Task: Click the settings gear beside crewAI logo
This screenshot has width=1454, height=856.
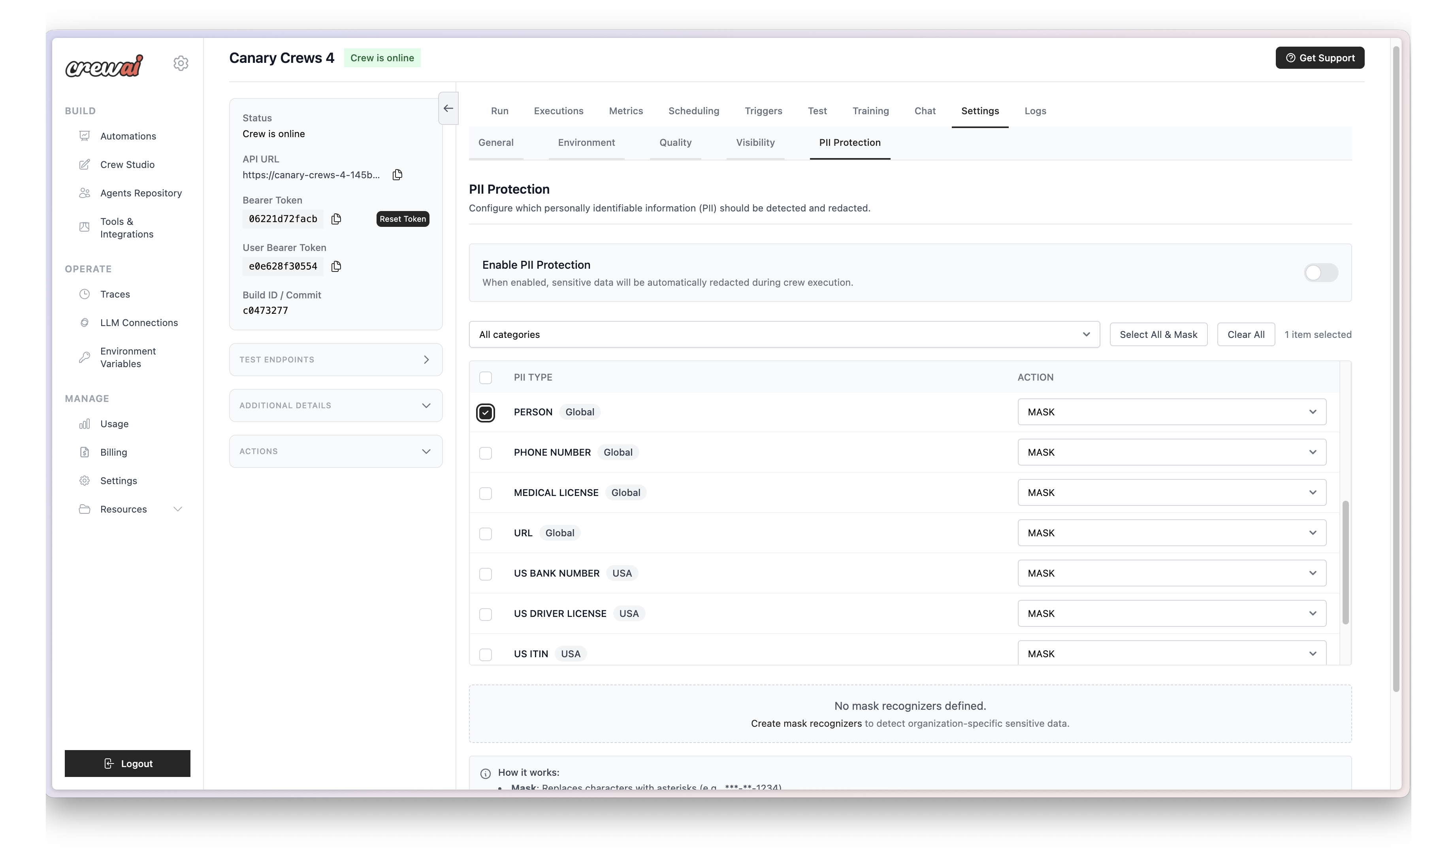Action: tap(181, 64)
